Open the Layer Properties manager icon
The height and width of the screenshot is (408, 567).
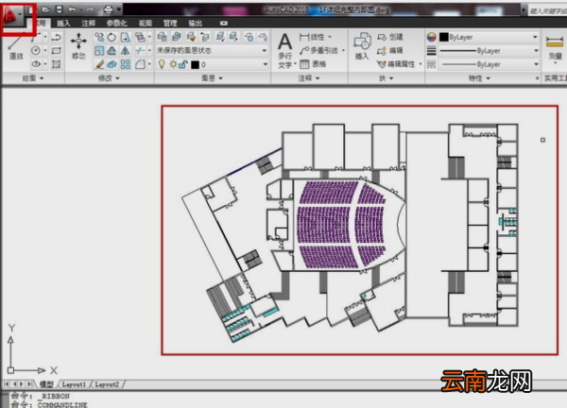coord(162,37)
